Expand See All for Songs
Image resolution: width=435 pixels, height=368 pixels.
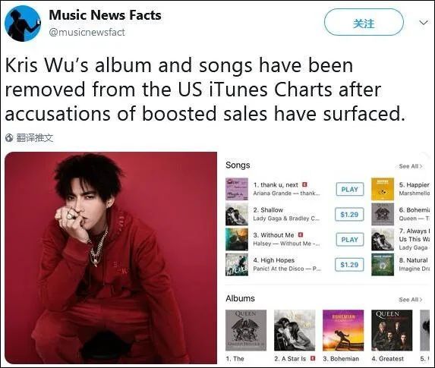tap(411, 166)
